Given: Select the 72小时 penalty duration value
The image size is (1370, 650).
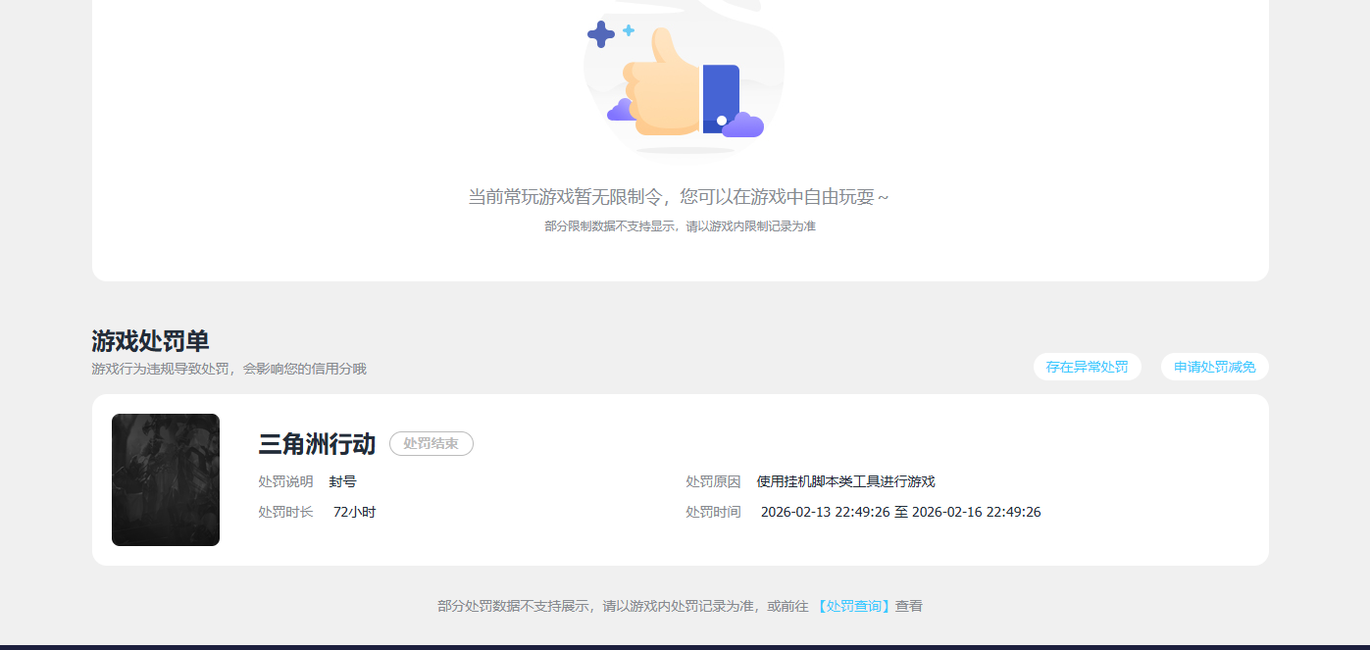Looking at the screenshot, I should click(x=354, y=512).
